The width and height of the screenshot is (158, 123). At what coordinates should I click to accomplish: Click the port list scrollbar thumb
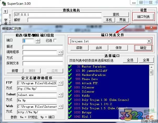[x=151, y=72]
